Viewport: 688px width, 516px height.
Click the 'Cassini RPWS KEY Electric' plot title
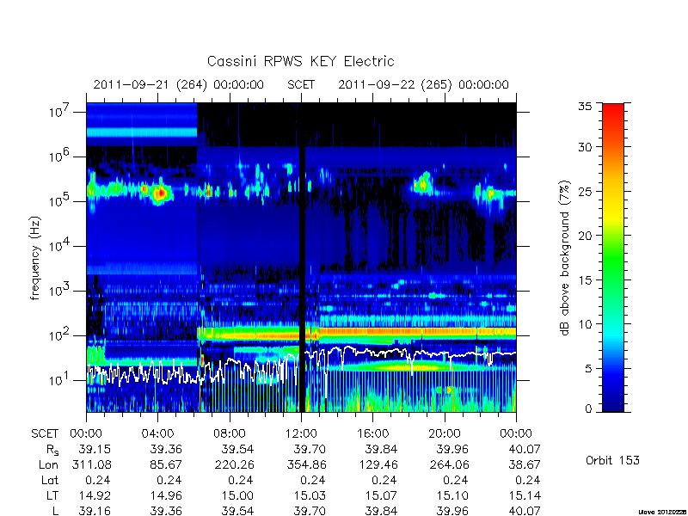(300, 61)
